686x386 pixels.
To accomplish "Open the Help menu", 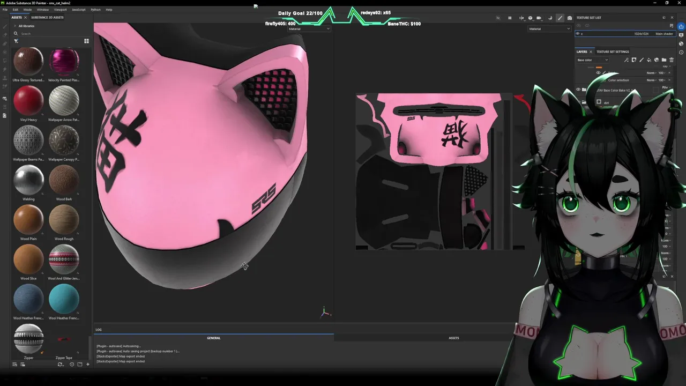I will (109, 10).
